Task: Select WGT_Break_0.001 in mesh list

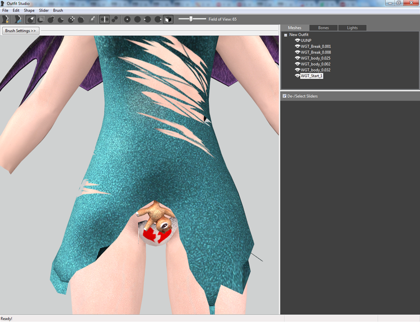Action: tap(316, 46)
